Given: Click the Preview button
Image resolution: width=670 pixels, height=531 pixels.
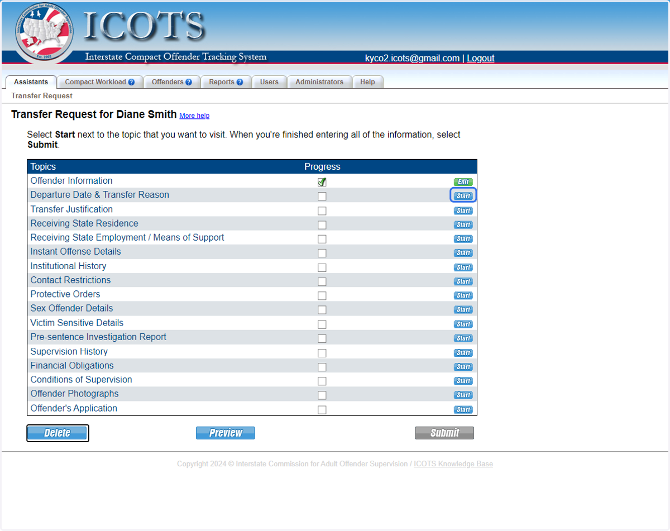Looking at the screenshot, I should click(x=226, y=433).
